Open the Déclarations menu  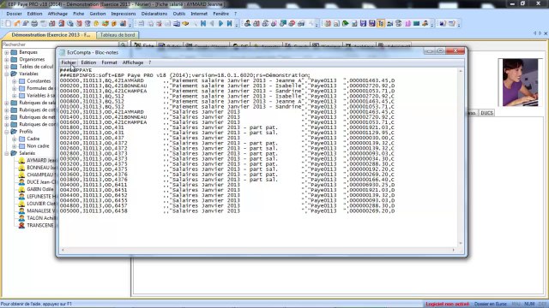coord(154,14)
